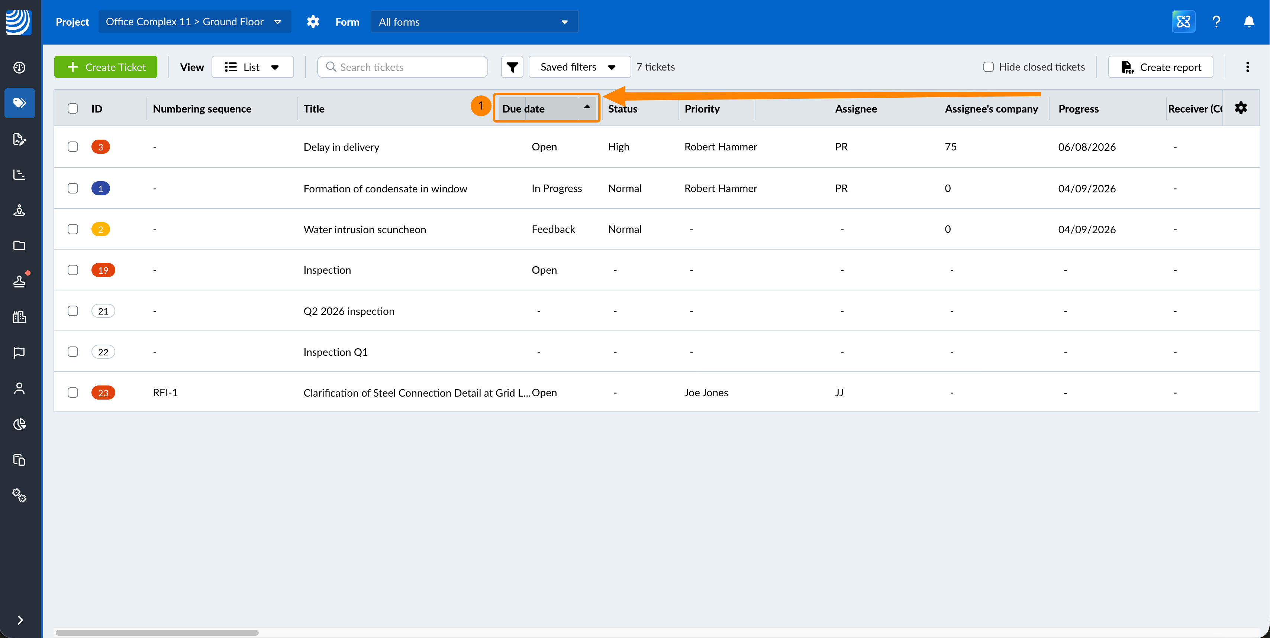Open the buildings icon in sidebar
The height and width of the screenshot is (638, 1270).
(19, 317)
